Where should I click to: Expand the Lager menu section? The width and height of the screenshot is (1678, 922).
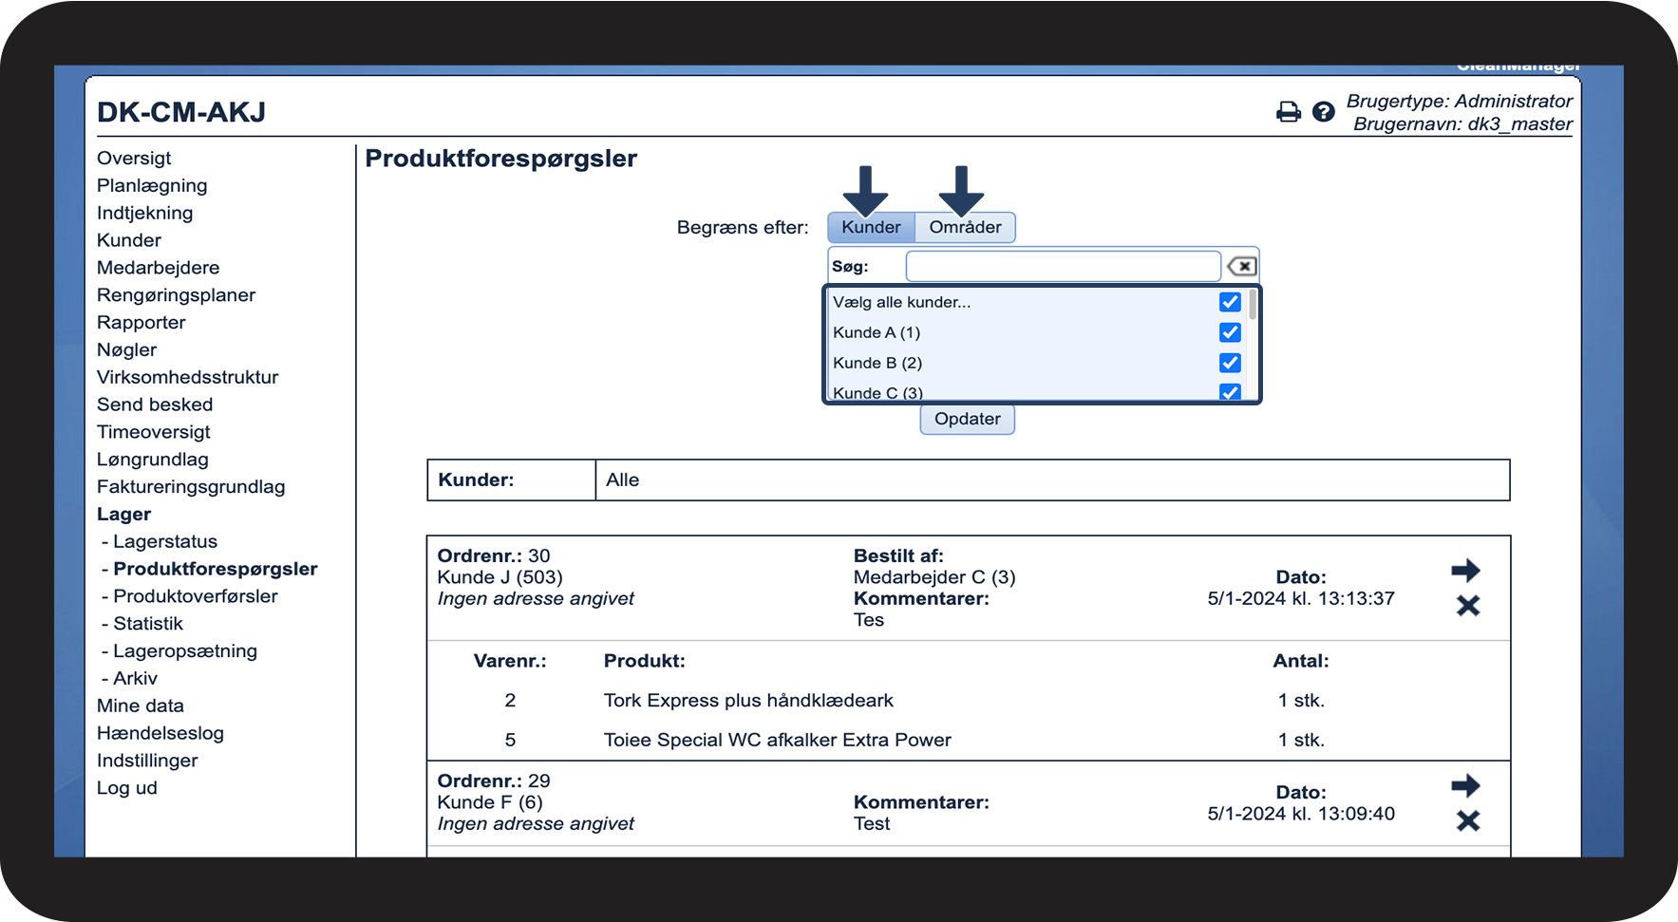(x=123, y=514)
